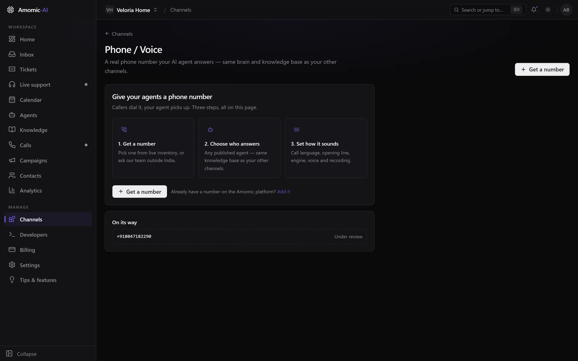The height and width of the screenshot is (361, 578).
Task: Select the 3. Set how it sounds card
Action: (x=326, y=148)
